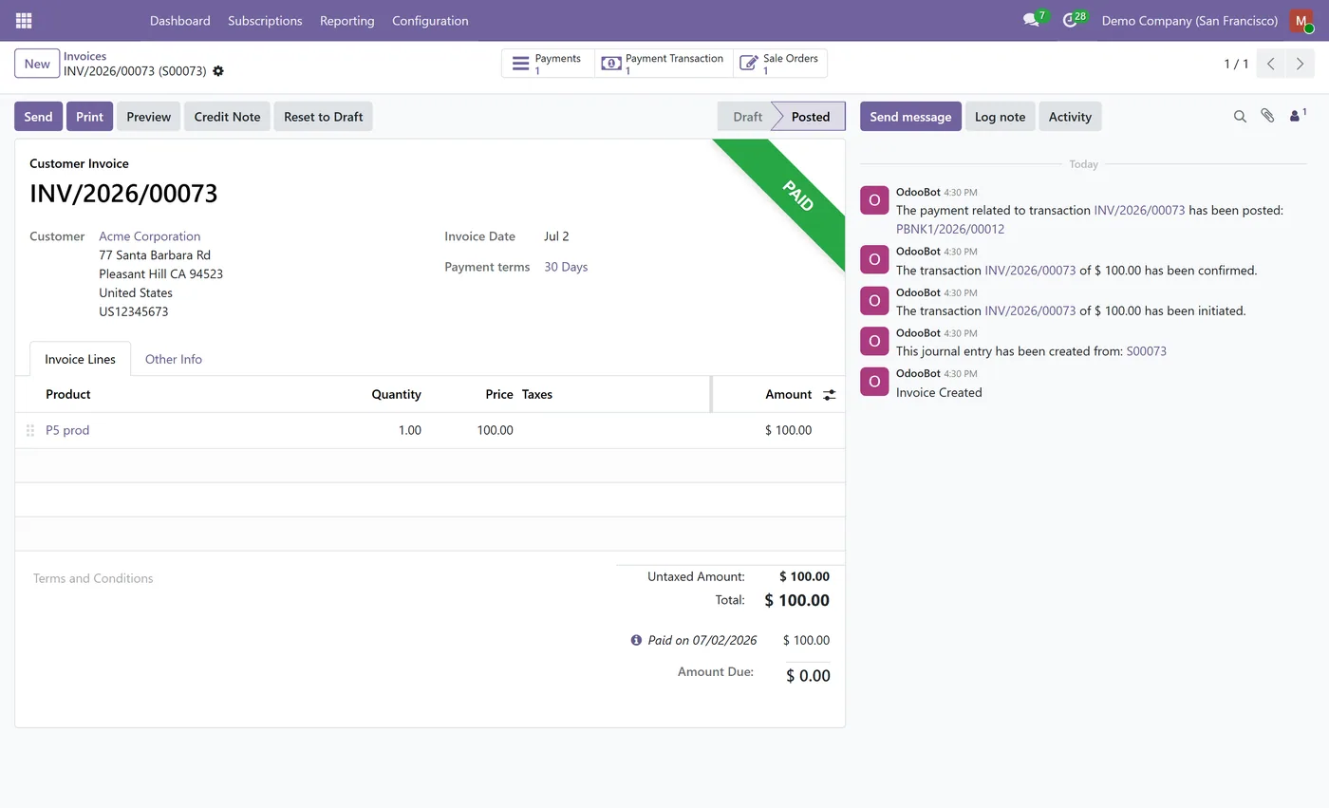The image size is (1329, 808).
Task: Open the Configuration menu
Action: click(430, 20)
